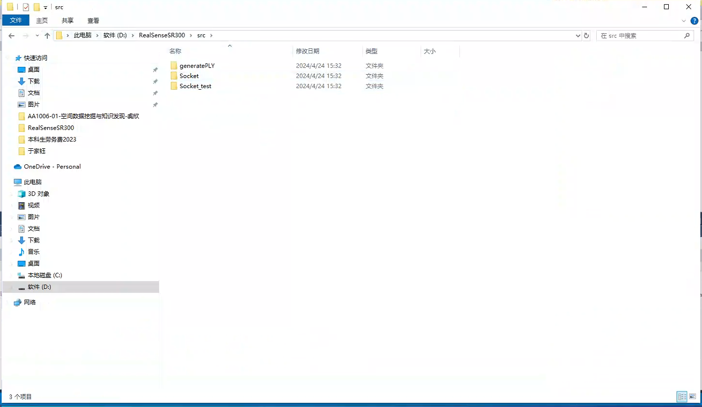Click the Back navigation arrow
The width and height of the screenshot is (702, 407).
pos(11,36)
